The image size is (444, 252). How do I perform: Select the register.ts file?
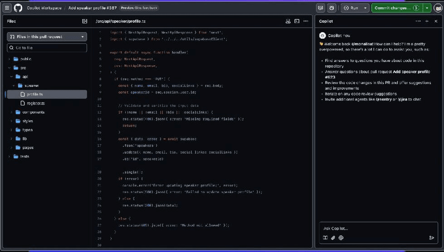point(36,103)
